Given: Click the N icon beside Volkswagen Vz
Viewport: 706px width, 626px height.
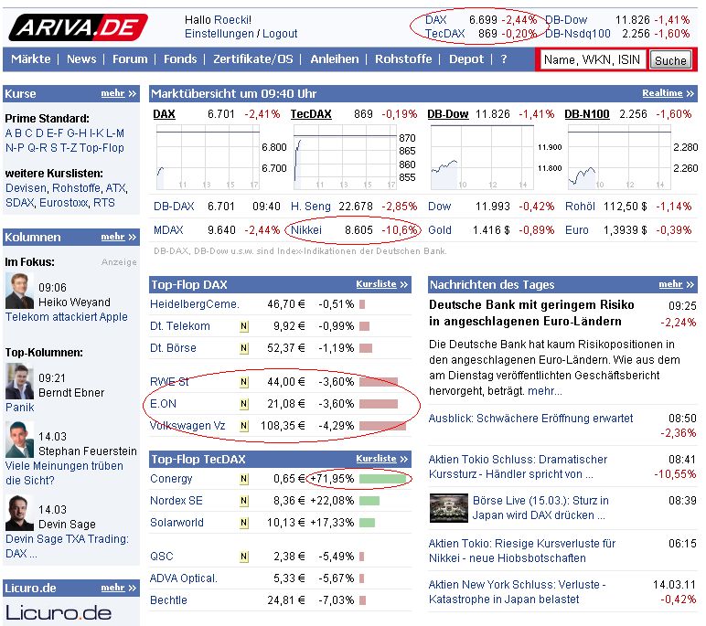Looking at the screenshot, I should [x=243, y=426].
